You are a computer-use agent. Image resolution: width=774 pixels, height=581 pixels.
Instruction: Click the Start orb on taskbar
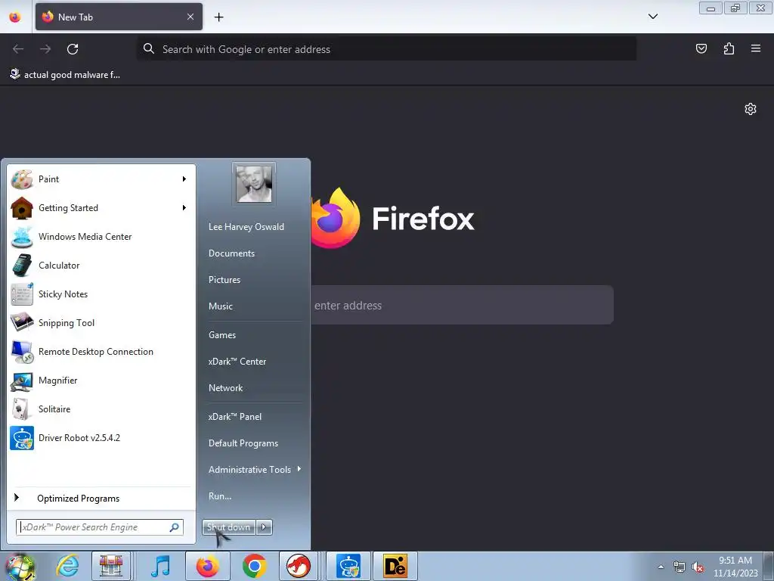click(x=20, y=567)
